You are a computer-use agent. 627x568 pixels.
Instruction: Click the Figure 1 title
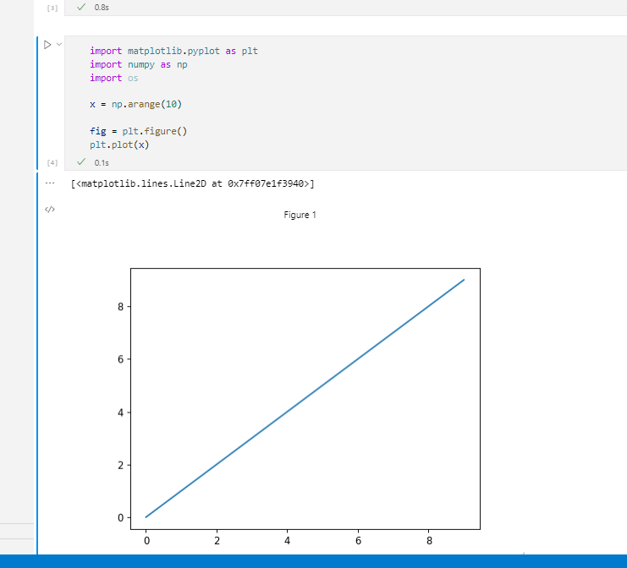tap(300, 215)
